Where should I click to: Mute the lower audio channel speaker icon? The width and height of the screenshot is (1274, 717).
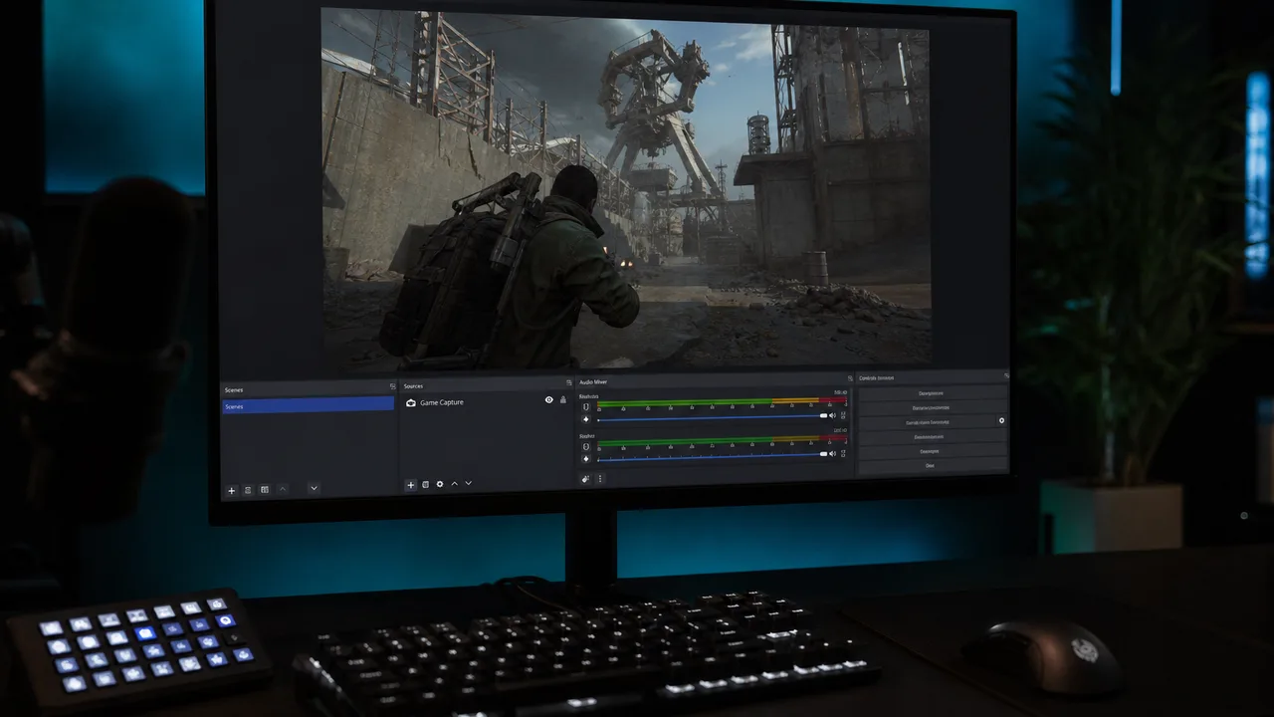(x=832, y=453)
